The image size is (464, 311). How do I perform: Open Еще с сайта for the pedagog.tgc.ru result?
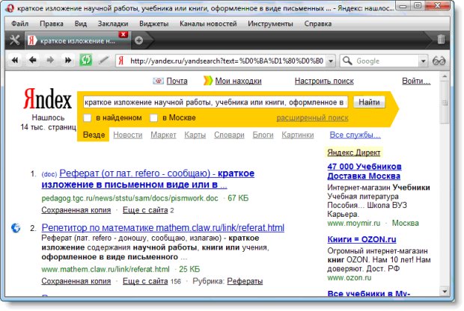[145, 210]
